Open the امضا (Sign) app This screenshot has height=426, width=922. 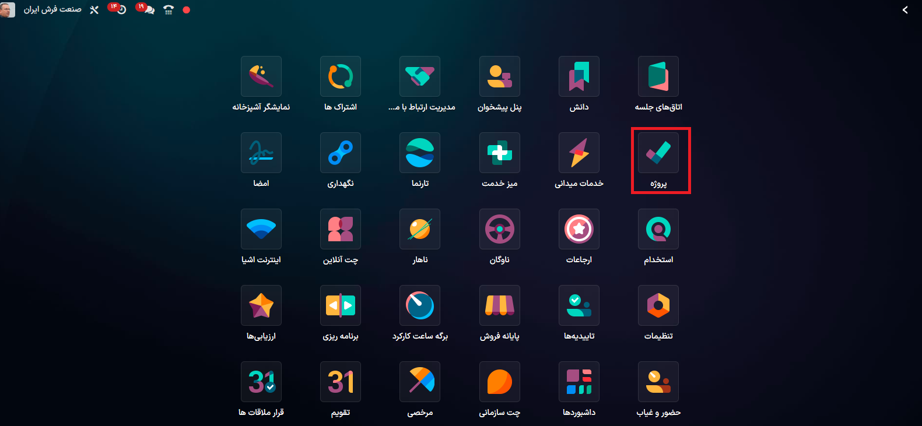coord(261,153)
